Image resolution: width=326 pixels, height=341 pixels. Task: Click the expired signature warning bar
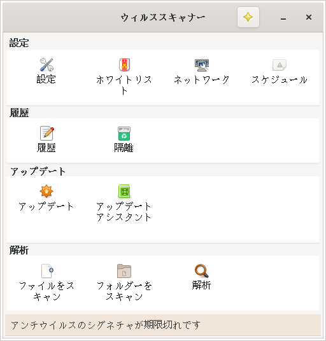pyautogui.click(x=163, y=325)
